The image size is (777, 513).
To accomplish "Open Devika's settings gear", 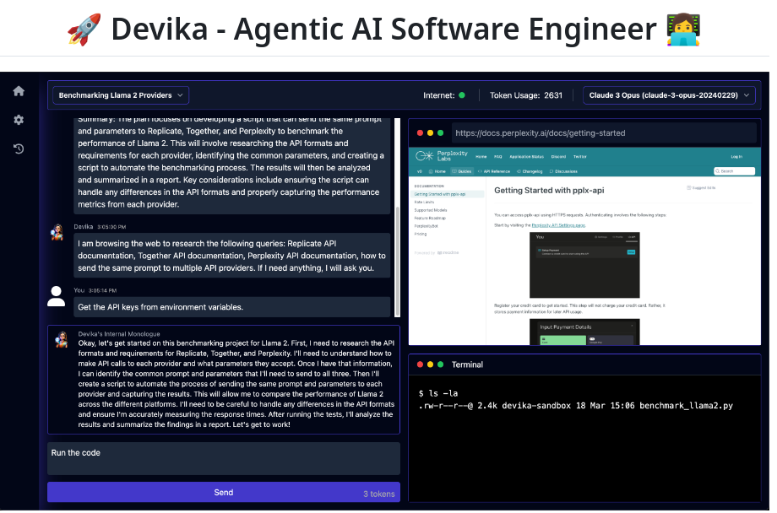I will pyautogui.click(x=19, y=119).
